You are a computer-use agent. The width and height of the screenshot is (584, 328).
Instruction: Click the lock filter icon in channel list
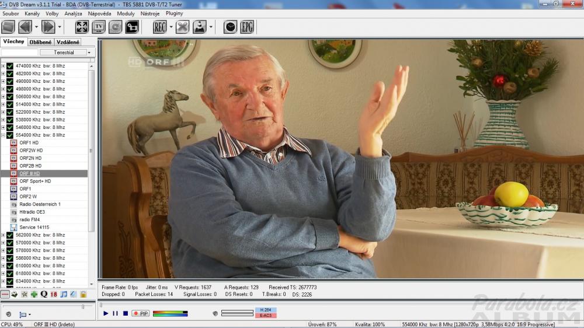(x=83, y=294)
